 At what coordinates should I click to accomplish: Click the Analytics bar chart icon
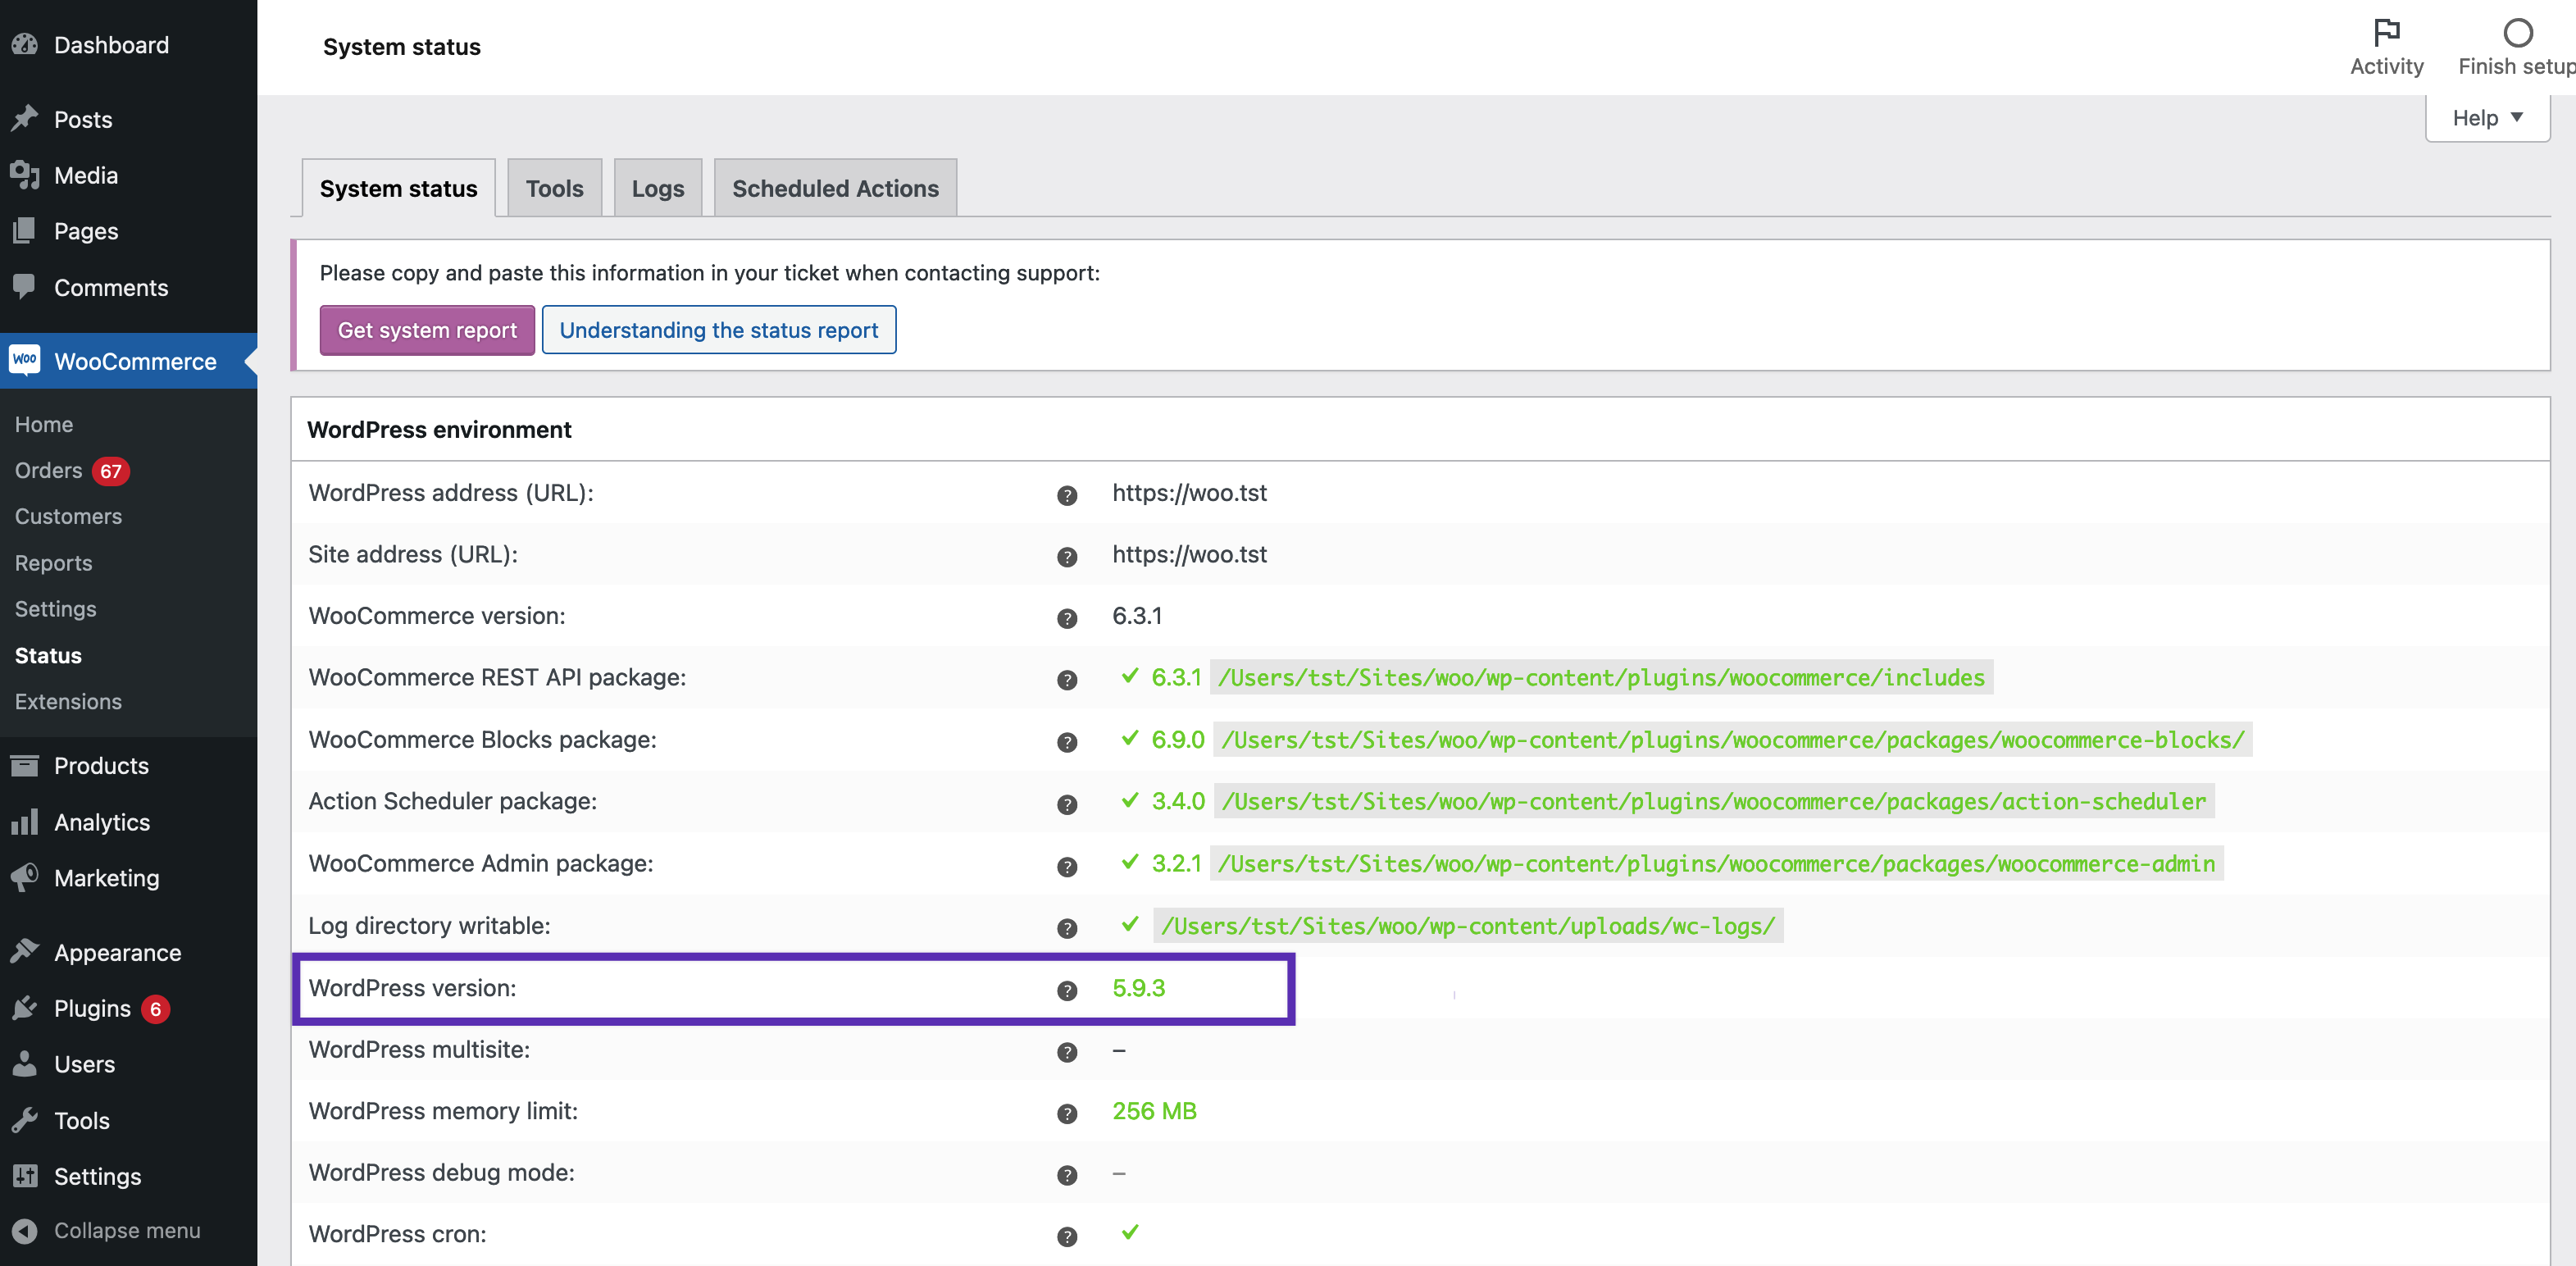click(25, 822)
